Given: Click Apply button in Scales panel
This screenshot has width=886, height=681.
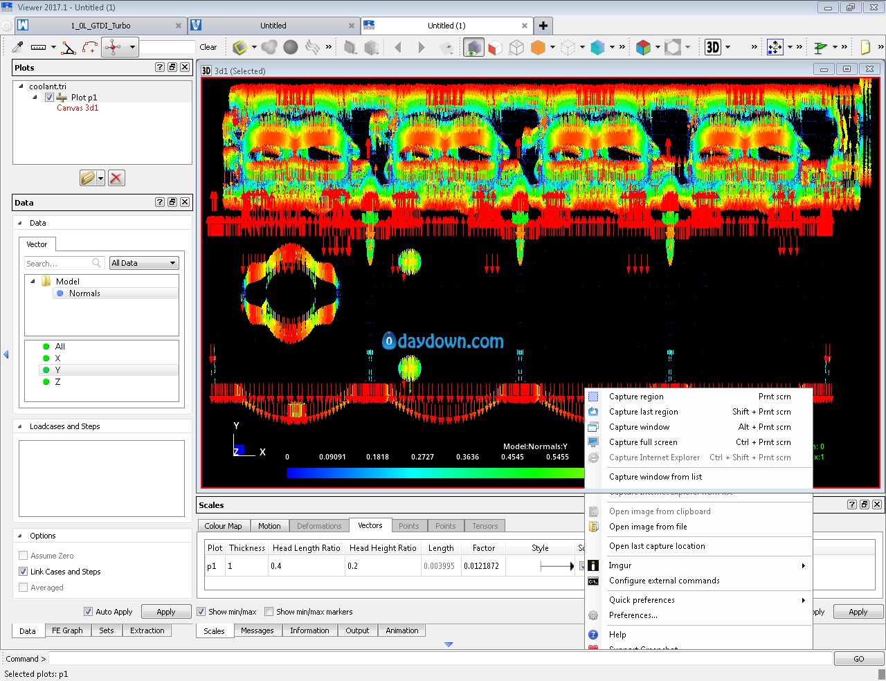Looking at the screenshot, I should pyautogui.click(x=858, y=612).
